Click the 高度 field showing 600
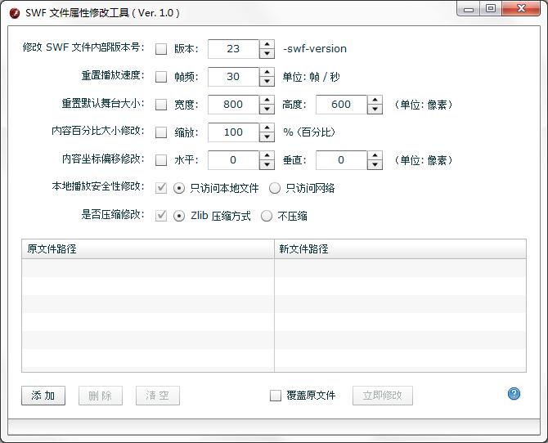This screenshot has width=548, height=443. click(341, 105)
